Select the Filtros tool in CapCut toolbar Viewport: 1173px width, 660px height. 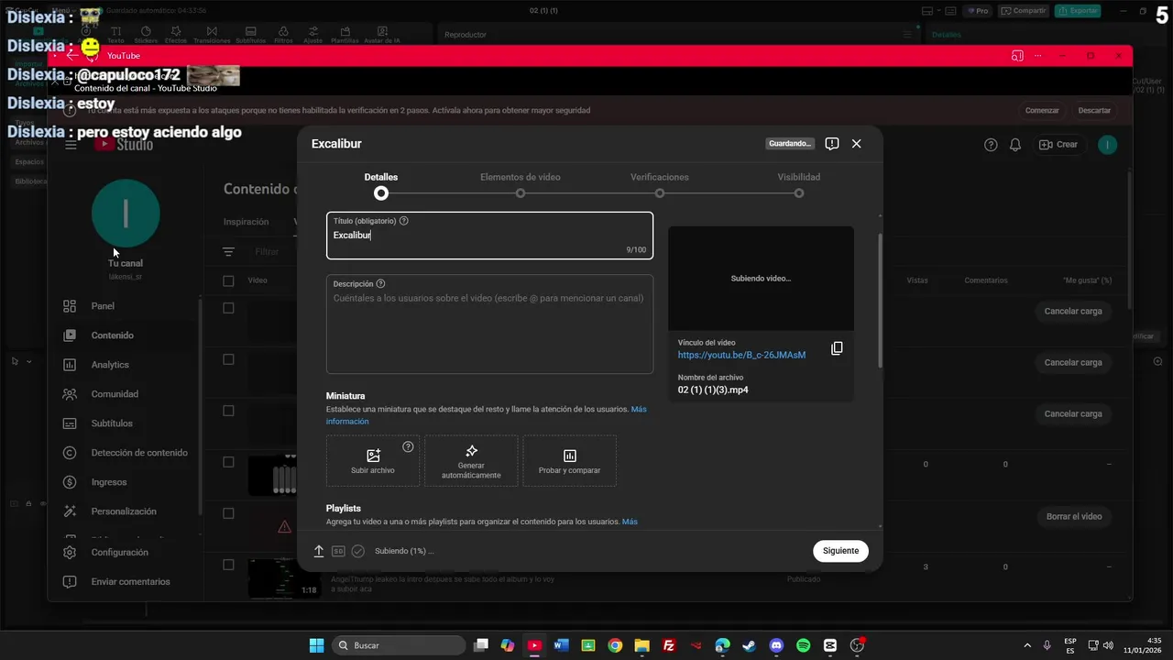tap(283, 35)
